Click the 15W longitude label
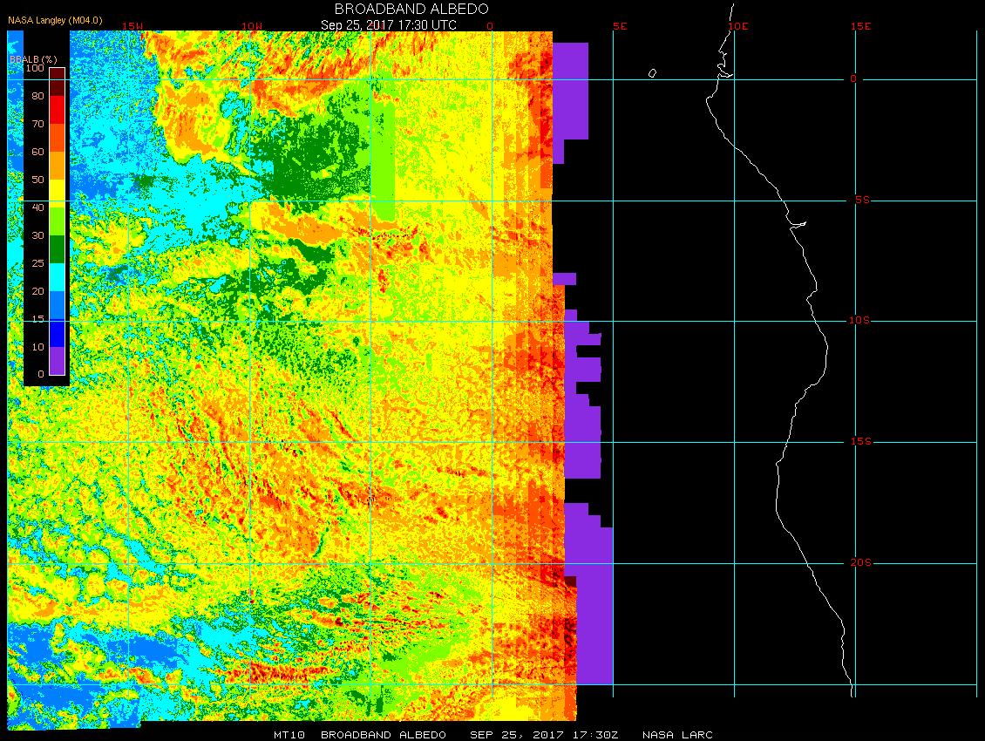 point(132,26)
